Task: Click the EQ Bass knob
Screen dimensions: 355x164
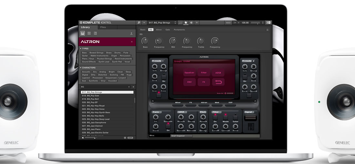Action: pyautogui.click(x=145, y=41)
